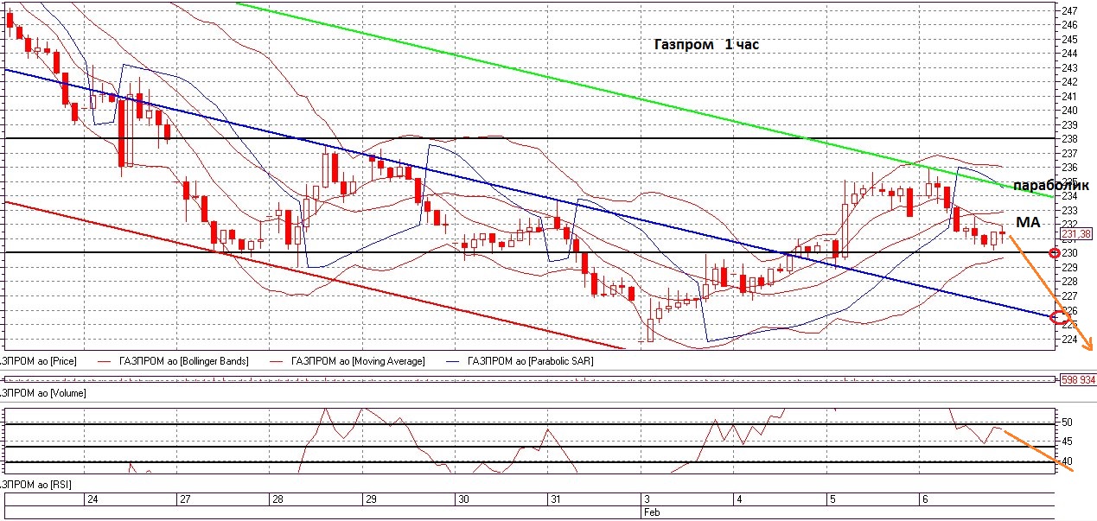The height and width of the screenshot is (521, 1097).
Task: Select the green descending trend line
Action: coord(644,100)
